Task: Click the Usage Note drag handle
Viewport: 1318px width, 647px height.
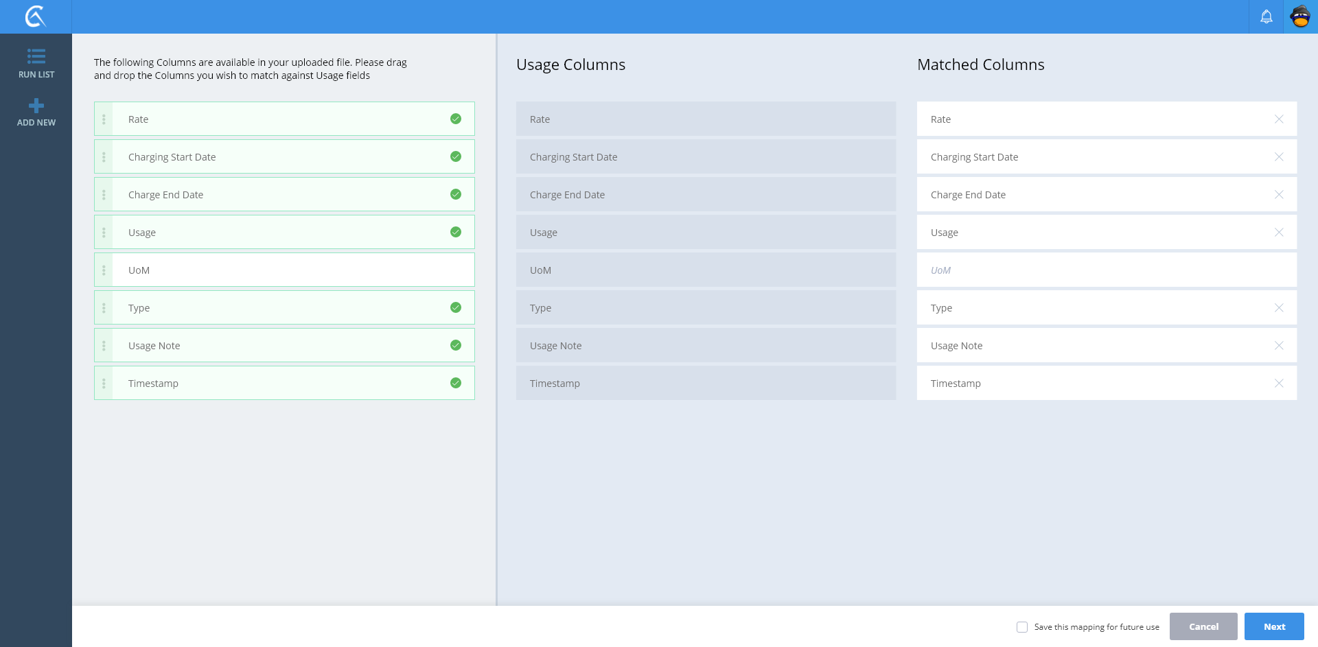Action: click(104, 346)
